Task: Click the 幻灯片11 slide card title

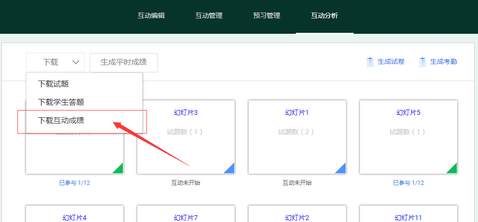Action: [x=409, y=218]
